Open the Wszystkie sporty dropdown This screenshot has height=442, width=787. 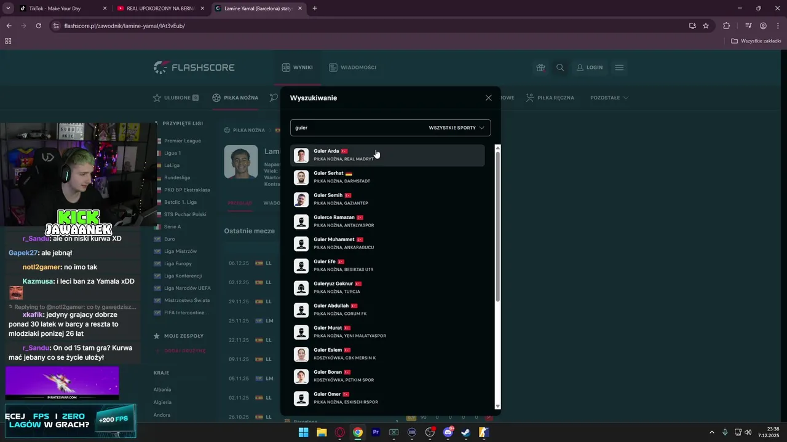456,128
